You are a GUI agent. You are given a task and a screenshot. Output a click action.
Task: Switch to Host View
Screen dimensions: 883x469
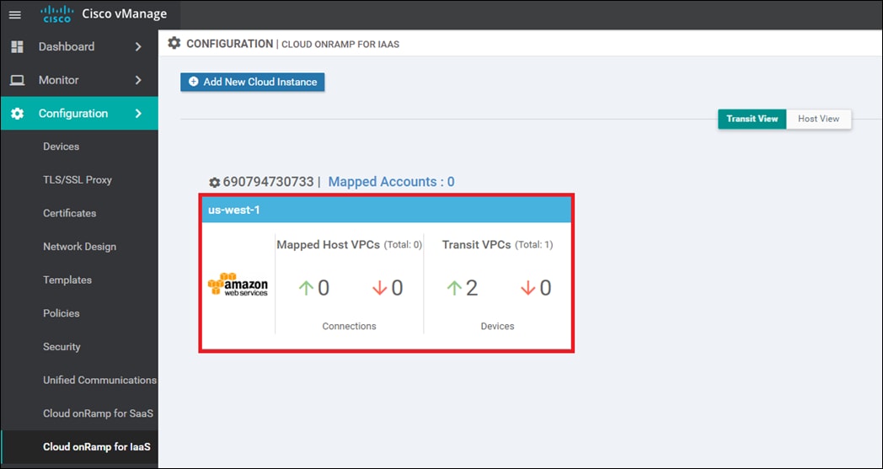[819, 119]
